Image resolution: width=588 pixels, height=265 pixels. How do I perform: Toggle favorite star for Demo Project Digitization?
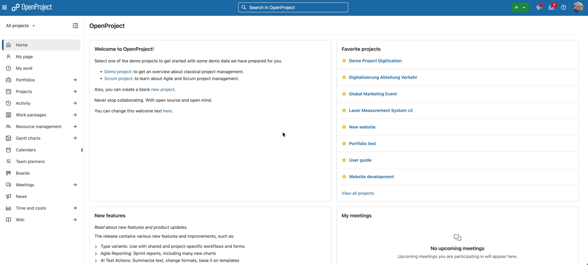(x=344, y=61)
